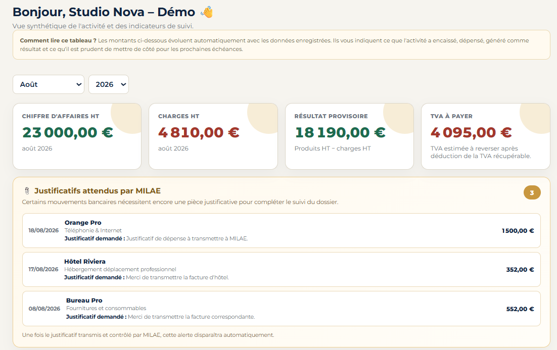This screenshot has height=350, width=557.
Task: Click the pending justificatifs count badge 3
Action: (x=532, y=193)
